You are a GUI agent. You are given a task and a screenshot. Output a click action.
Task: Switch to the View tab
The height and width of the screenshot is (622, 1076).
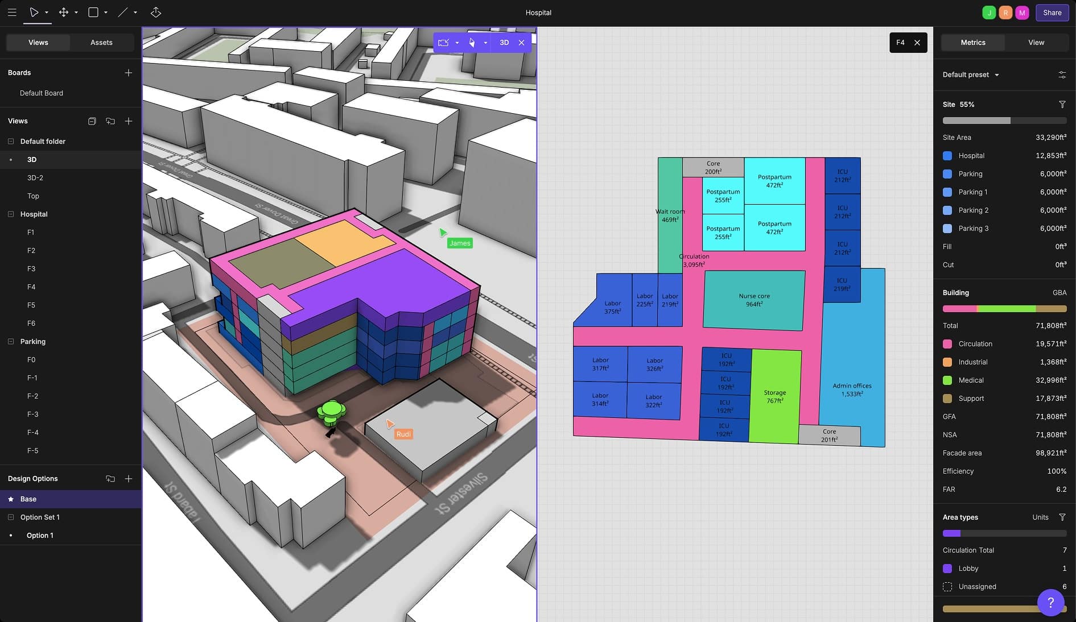pos(1036,43)
